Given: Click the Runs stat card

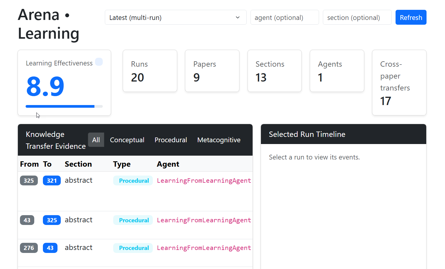Looking at the screenshot, I should tap(150, 71).
